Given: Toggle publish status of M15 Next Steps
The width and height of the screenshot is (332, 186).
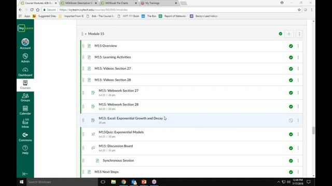Looking at the screenshot, I should [x=291, y=172].
